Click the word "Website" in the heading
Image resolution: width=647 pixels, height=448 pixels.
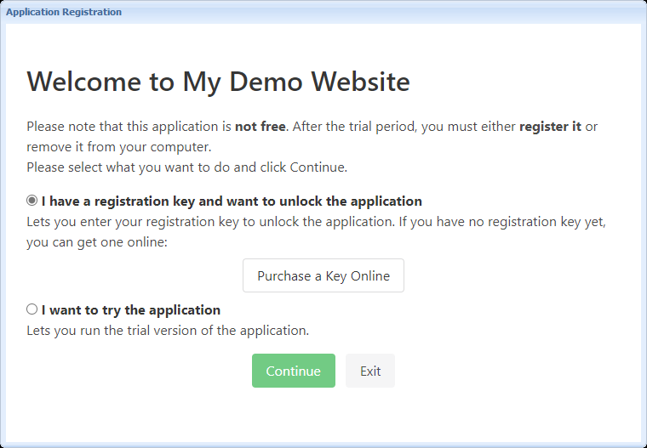(x=360, y=82)
